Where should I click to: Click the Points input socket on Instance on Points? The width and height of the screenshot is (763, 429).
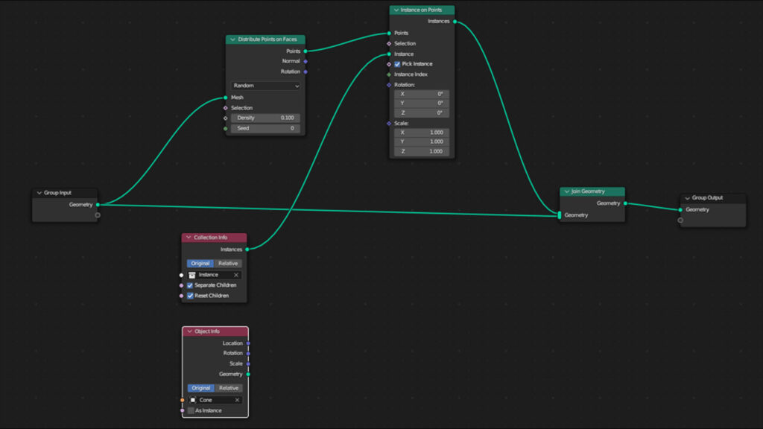pos(390,33)
